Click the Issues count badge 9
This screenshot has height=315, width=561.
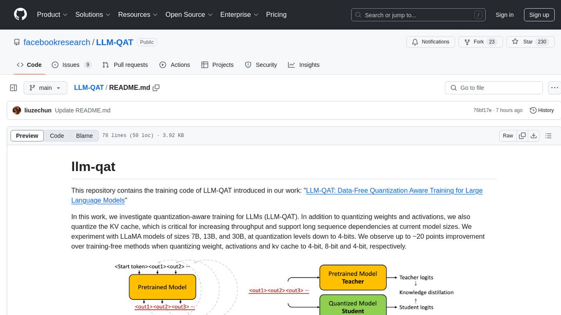(87, 65)
